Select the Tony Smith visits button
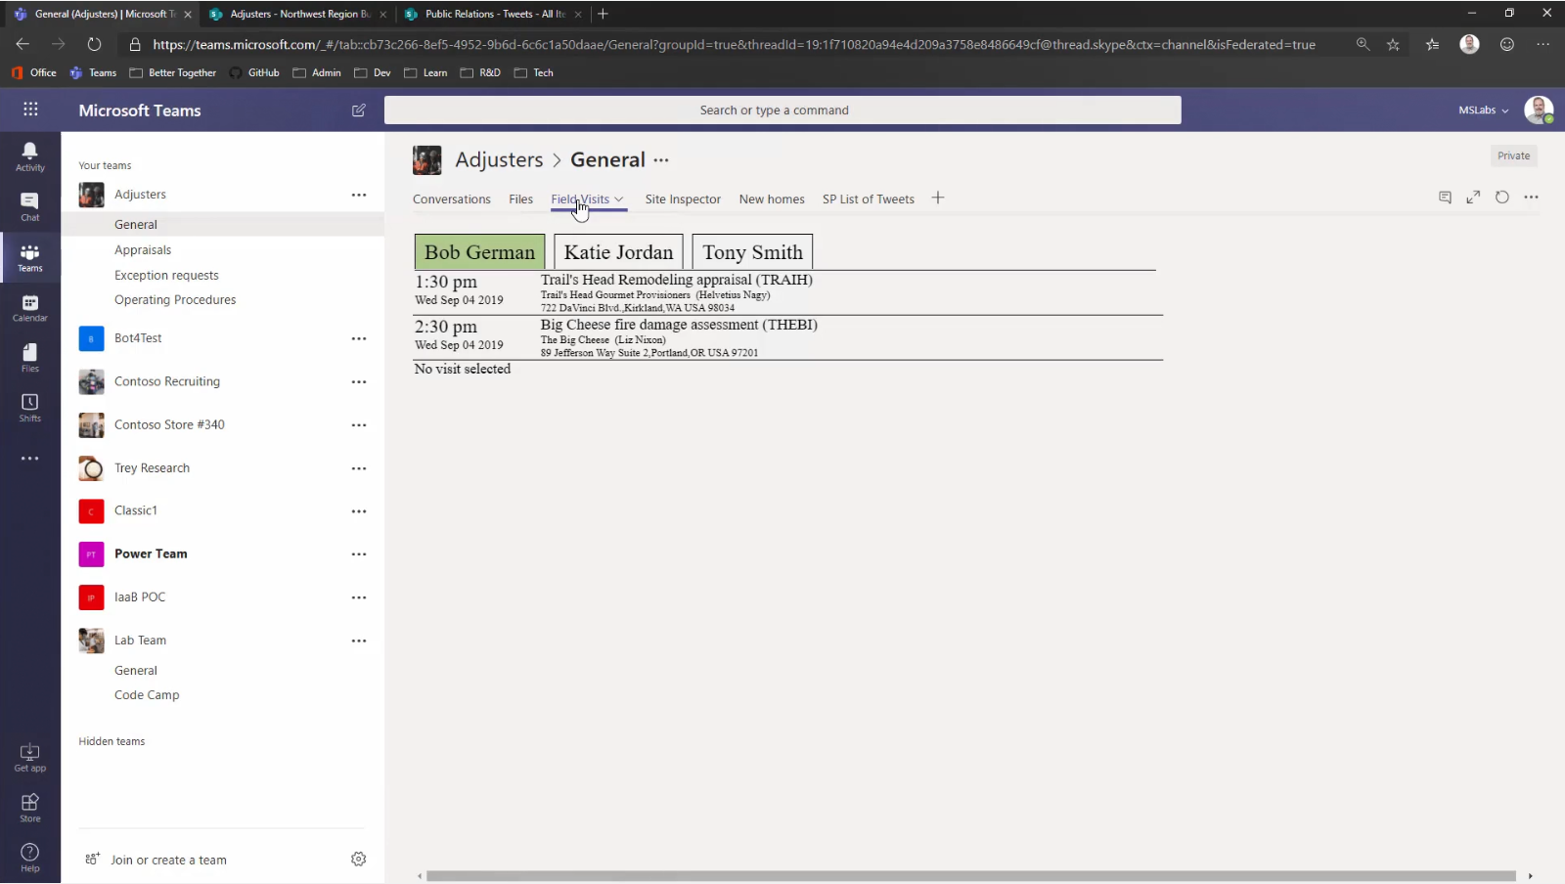1565x884 pixels. tap(752, 252)
